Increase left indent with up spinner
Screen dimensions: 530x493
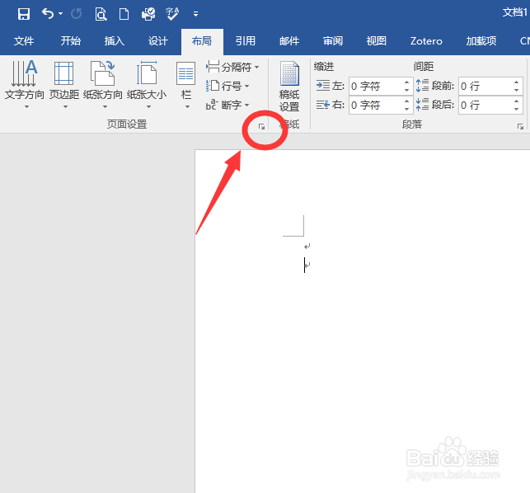coord(407,82)
